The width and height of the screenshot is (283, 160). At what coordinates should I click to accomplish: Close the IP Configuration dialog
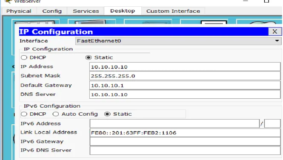(274, 31)
